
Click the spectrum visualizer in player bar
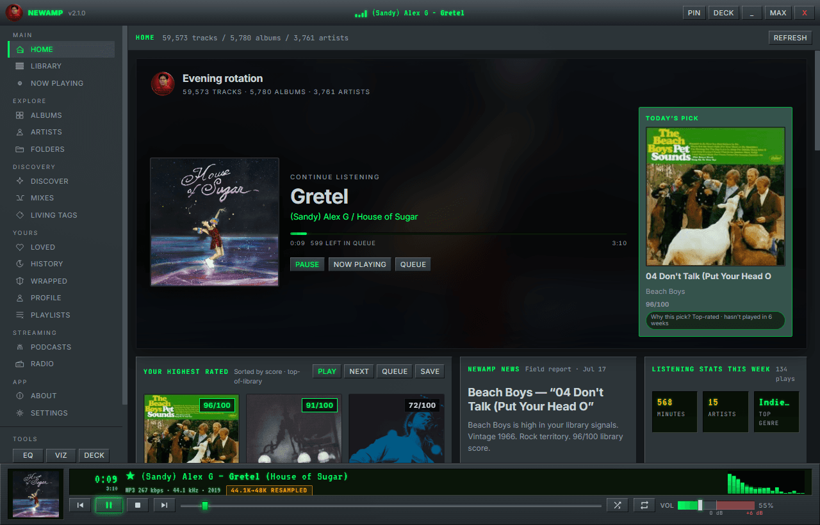coord(766,483)
